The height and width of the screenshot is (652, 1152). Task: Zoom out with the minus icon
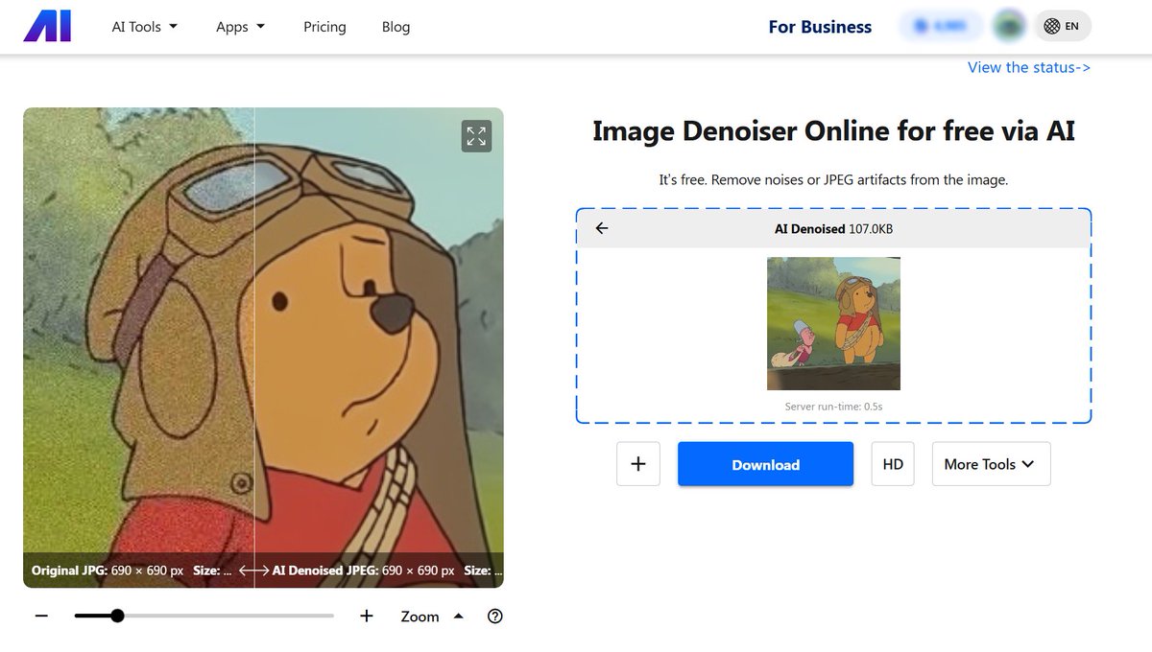pos(41,616)
